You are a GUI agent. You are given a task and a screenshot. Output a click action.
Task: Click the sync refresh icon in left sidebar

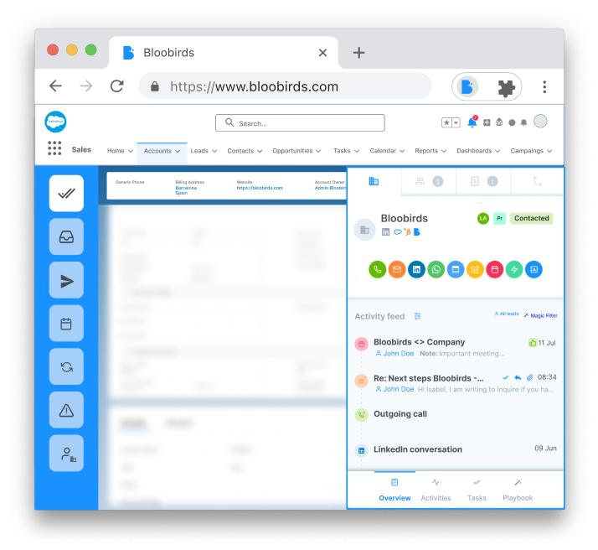pos(66,366)
